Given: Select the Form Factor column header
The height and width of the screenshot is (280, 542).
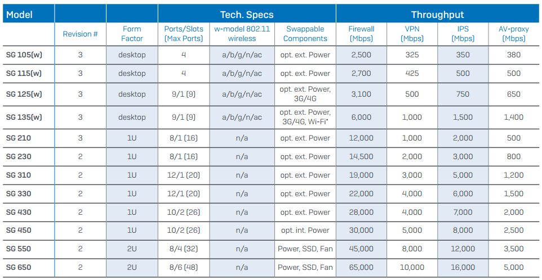Looking at the screenshot, I should click(x=132, y=34).
